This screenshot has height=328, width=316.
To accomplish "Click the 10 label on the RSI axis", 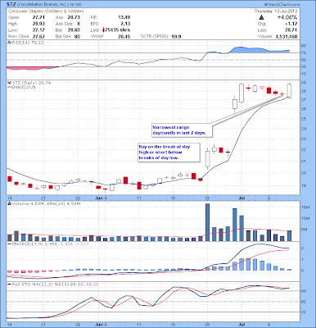I will coord(305,74).
